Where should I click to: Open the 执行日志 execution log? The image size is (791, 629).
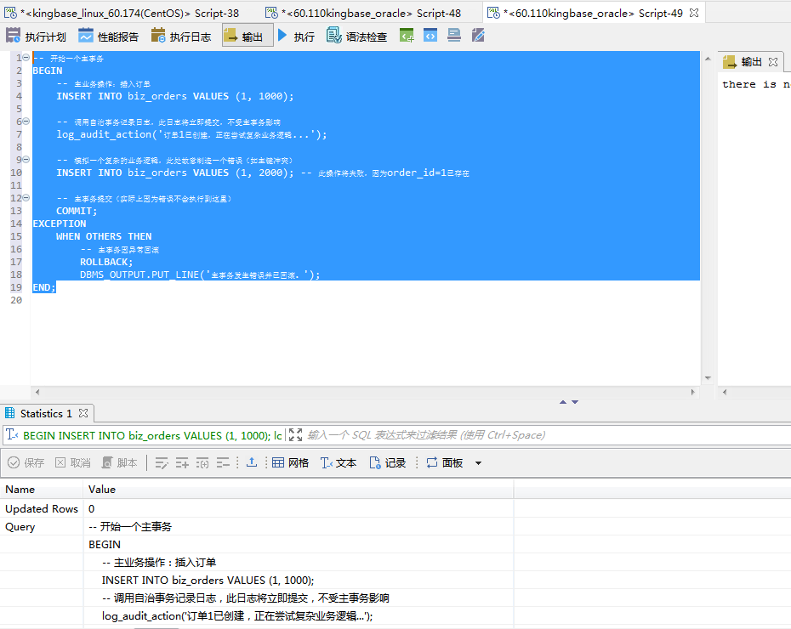point(180,37)
